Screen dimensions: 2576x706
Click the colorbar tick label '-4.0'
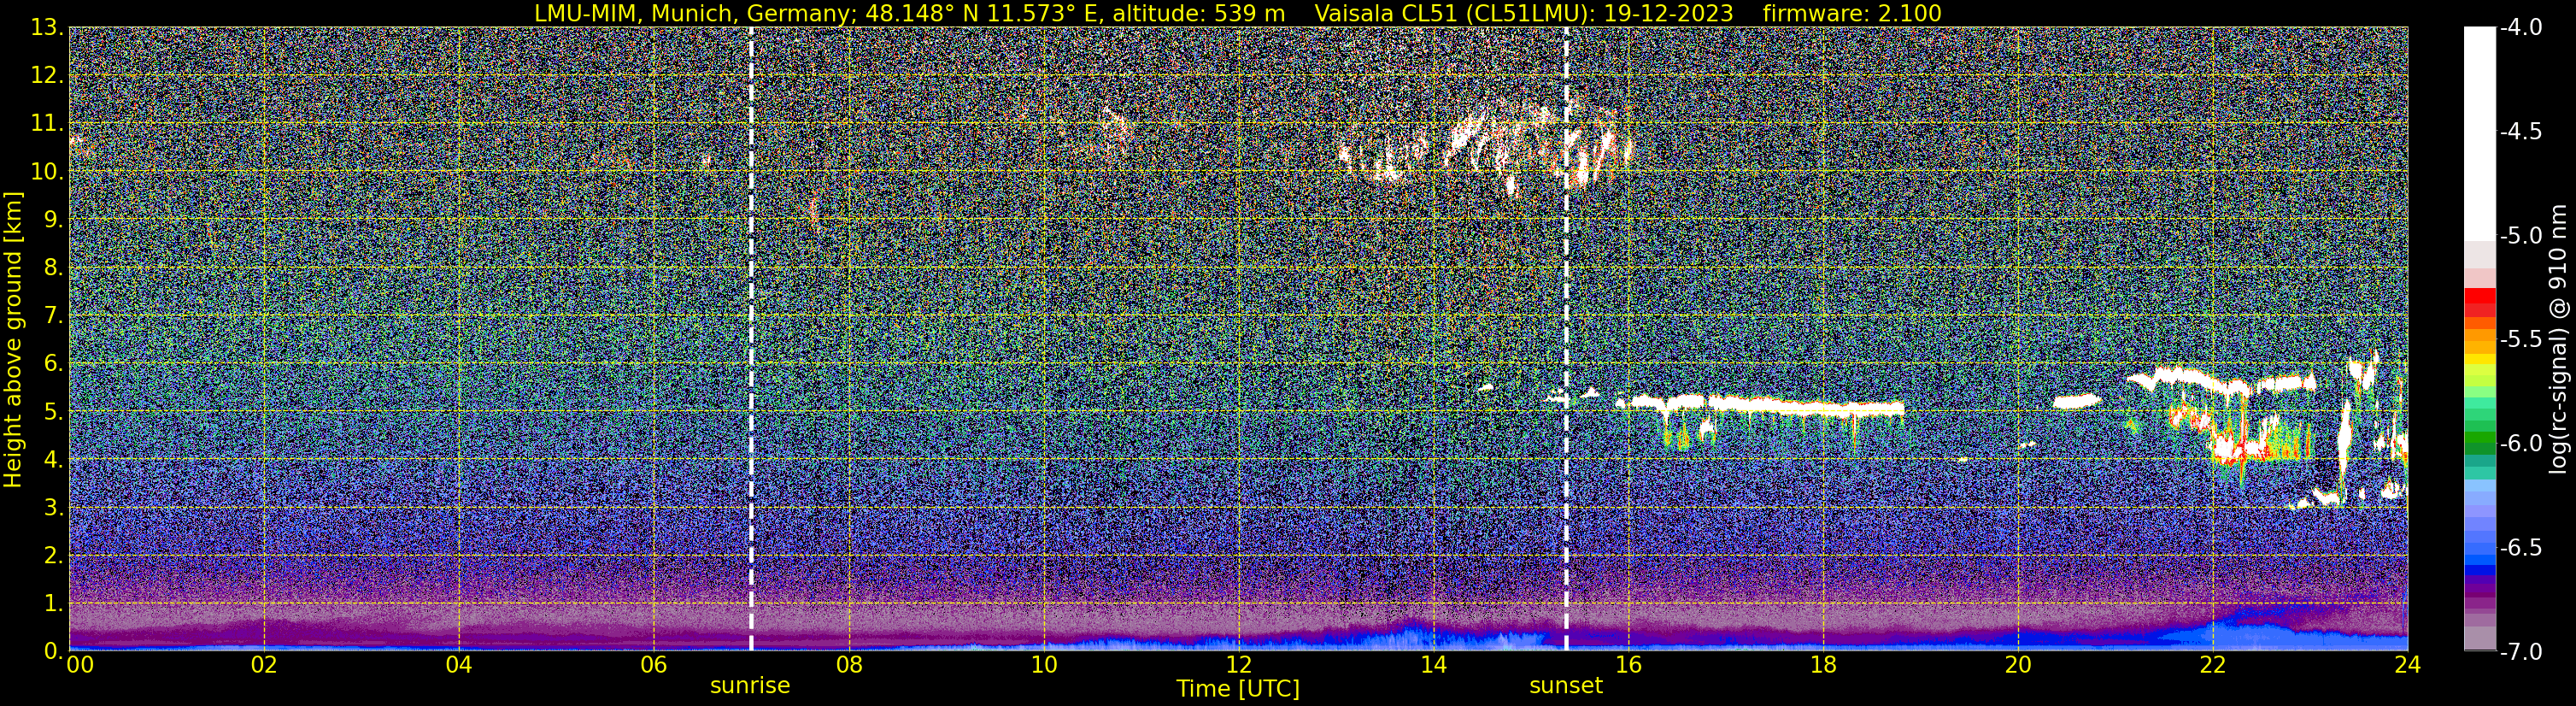tap(2521, 28)
